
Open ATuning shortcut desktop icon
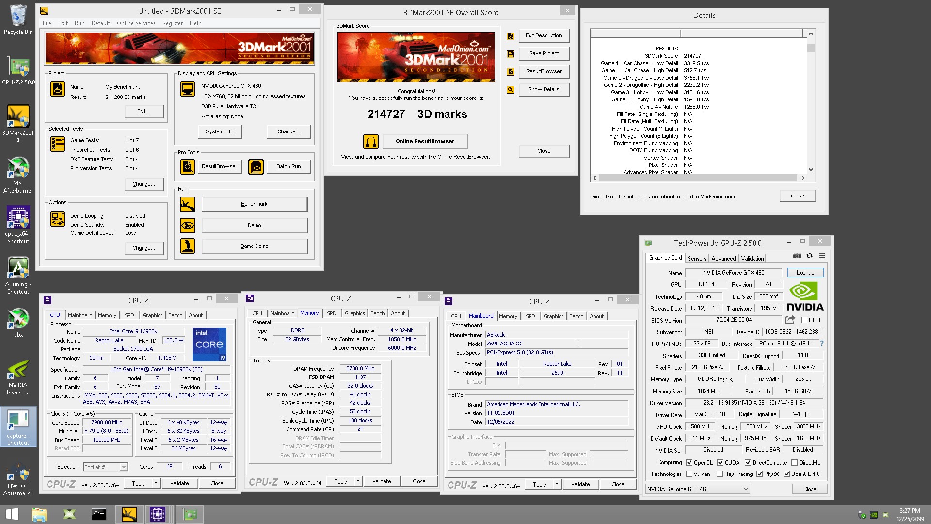point(18,275)
